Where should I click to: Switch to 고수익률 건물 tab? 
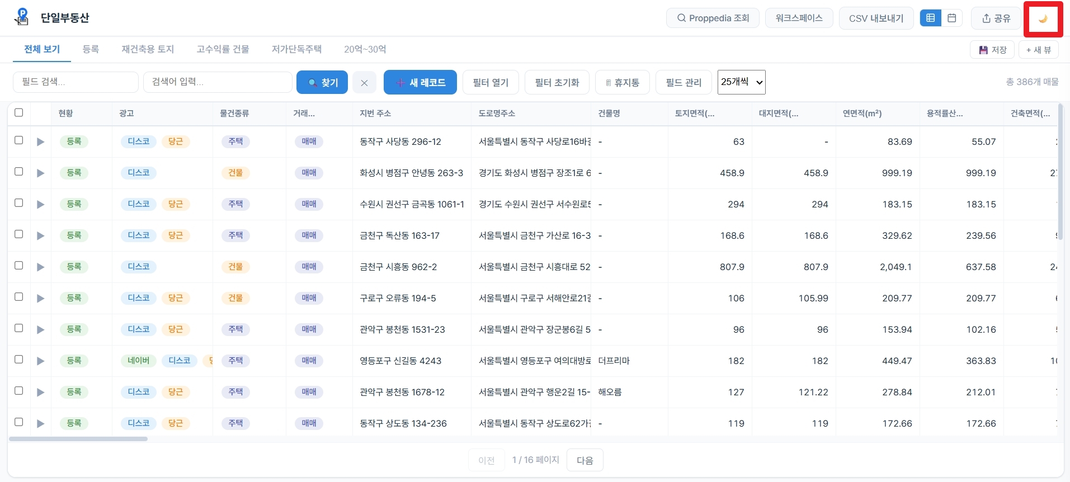pyautogui.click(x=223, y=49)
